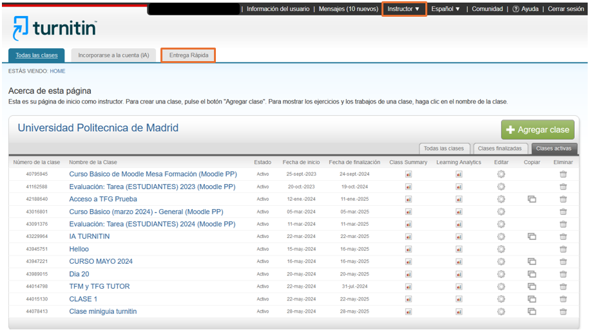Open Class Summary for CLASE 1
This screenshot has height=330, width=589.
click(x=409, y=299)
